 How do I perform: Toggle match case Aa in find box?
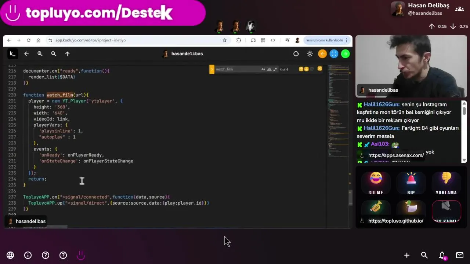click(263, 69)
